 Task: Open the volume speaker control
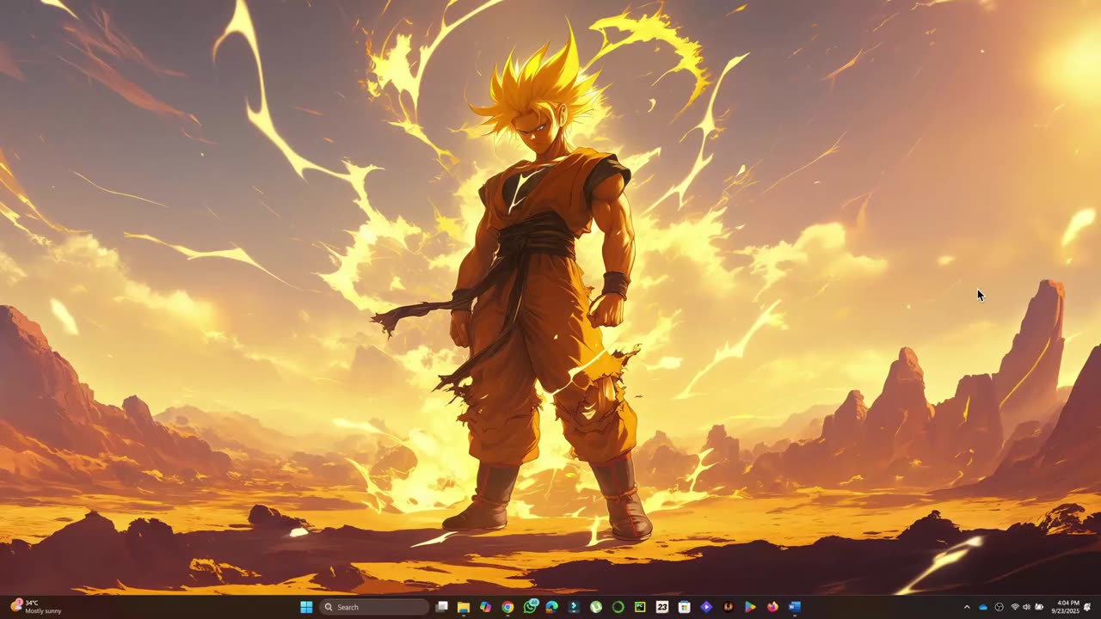tap(1026, 607)
